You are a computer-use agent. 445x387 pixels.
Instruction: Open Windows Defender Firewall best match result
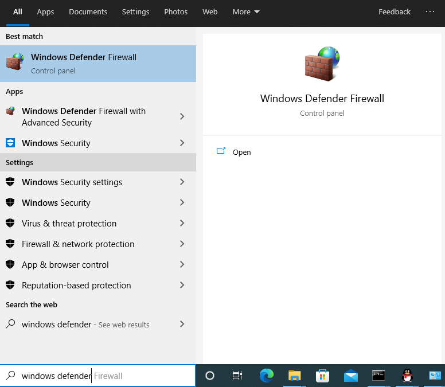(x=98, y=64)
